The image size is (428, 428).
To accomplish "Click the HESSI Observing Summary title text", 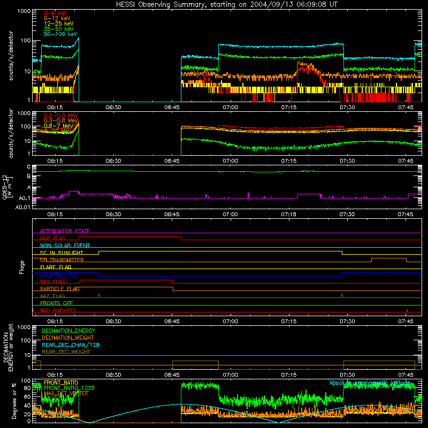I will 226,5.
